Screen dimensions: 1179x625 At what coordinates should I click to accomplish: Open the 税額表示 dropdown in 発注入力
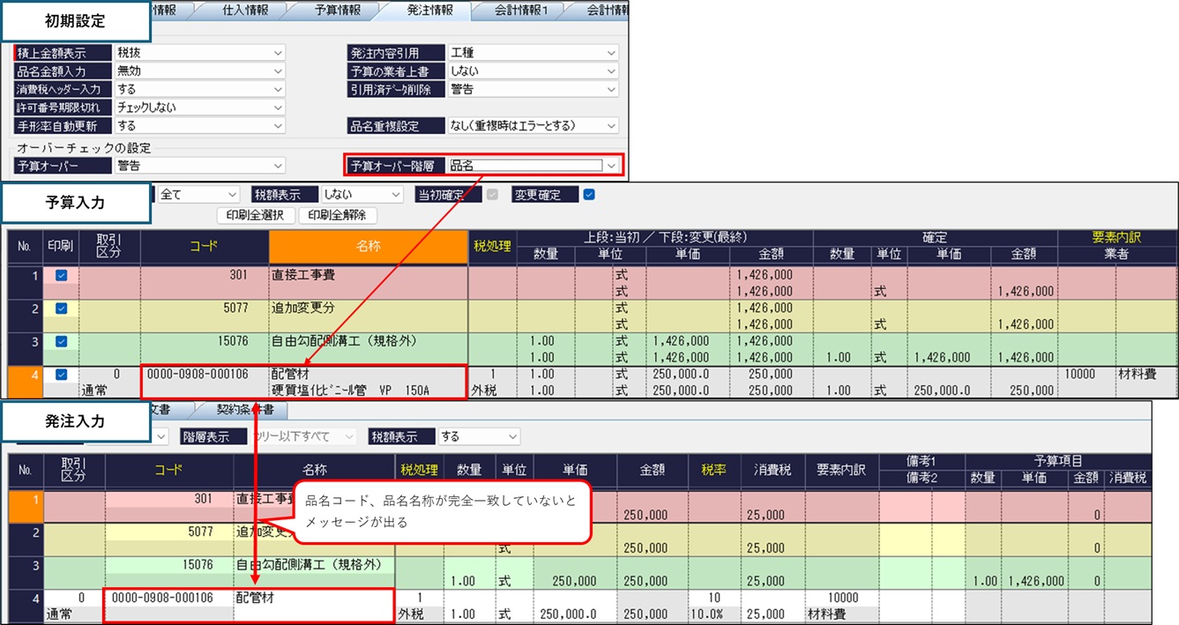click(511, 436)
